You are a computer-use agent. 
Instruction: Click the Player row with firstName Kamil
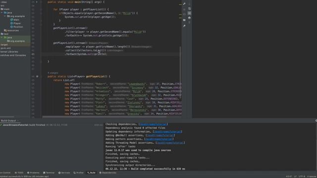(x=123, y=114)
